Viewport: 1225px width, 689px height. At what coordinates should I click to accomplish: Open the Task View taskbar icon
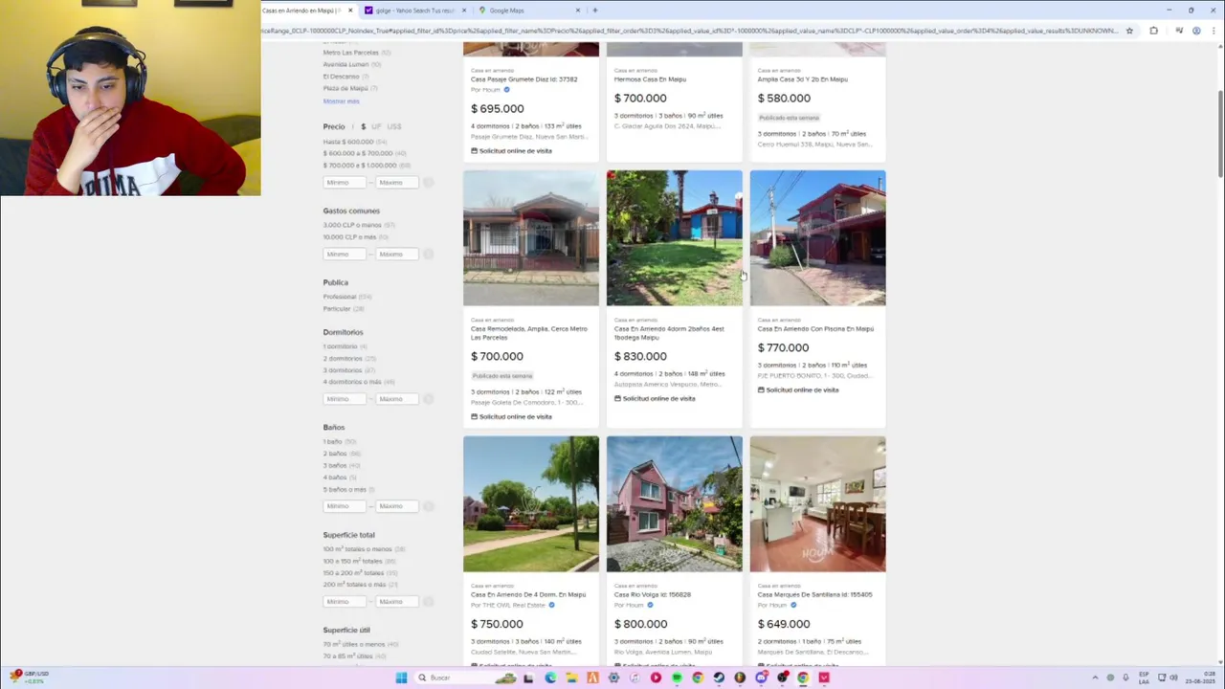tap(528, 678)
